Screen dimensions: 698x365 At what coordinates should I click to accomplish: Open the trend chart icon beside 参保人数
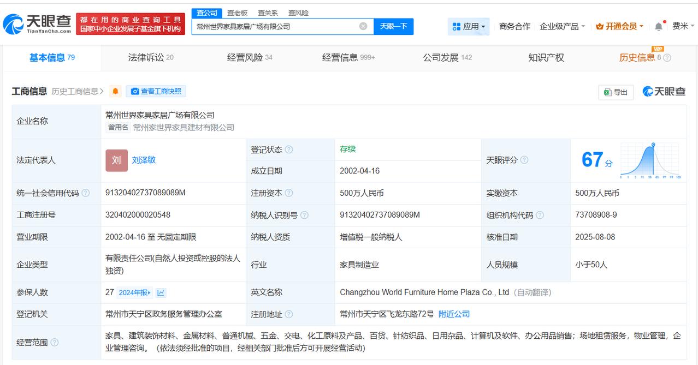click(161, 292)
